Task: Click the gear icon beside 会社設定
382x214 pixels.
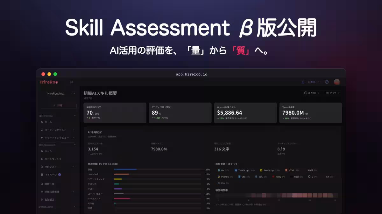Action: (x=42, y=200)
